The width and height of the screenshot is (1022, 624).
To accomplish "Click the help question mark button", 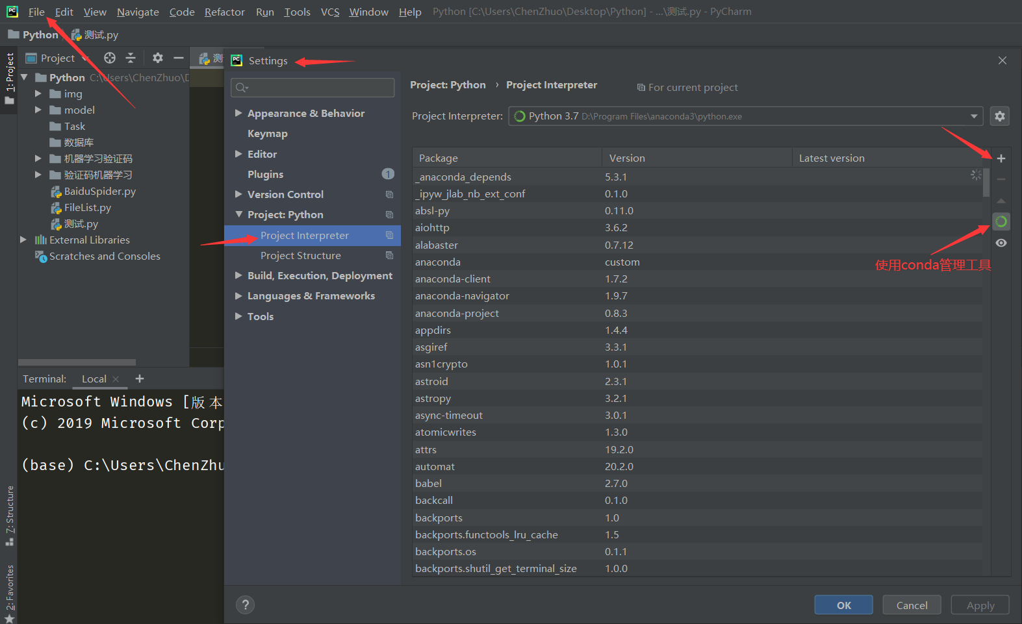I will tap(245, 605).
